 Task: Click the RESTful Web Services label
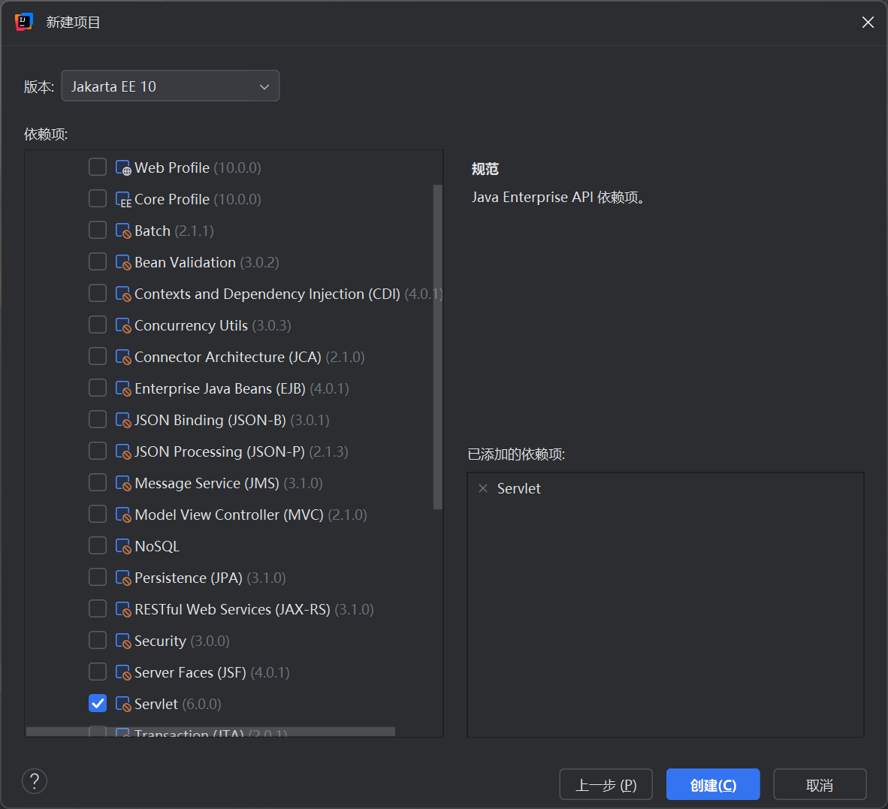232,610
